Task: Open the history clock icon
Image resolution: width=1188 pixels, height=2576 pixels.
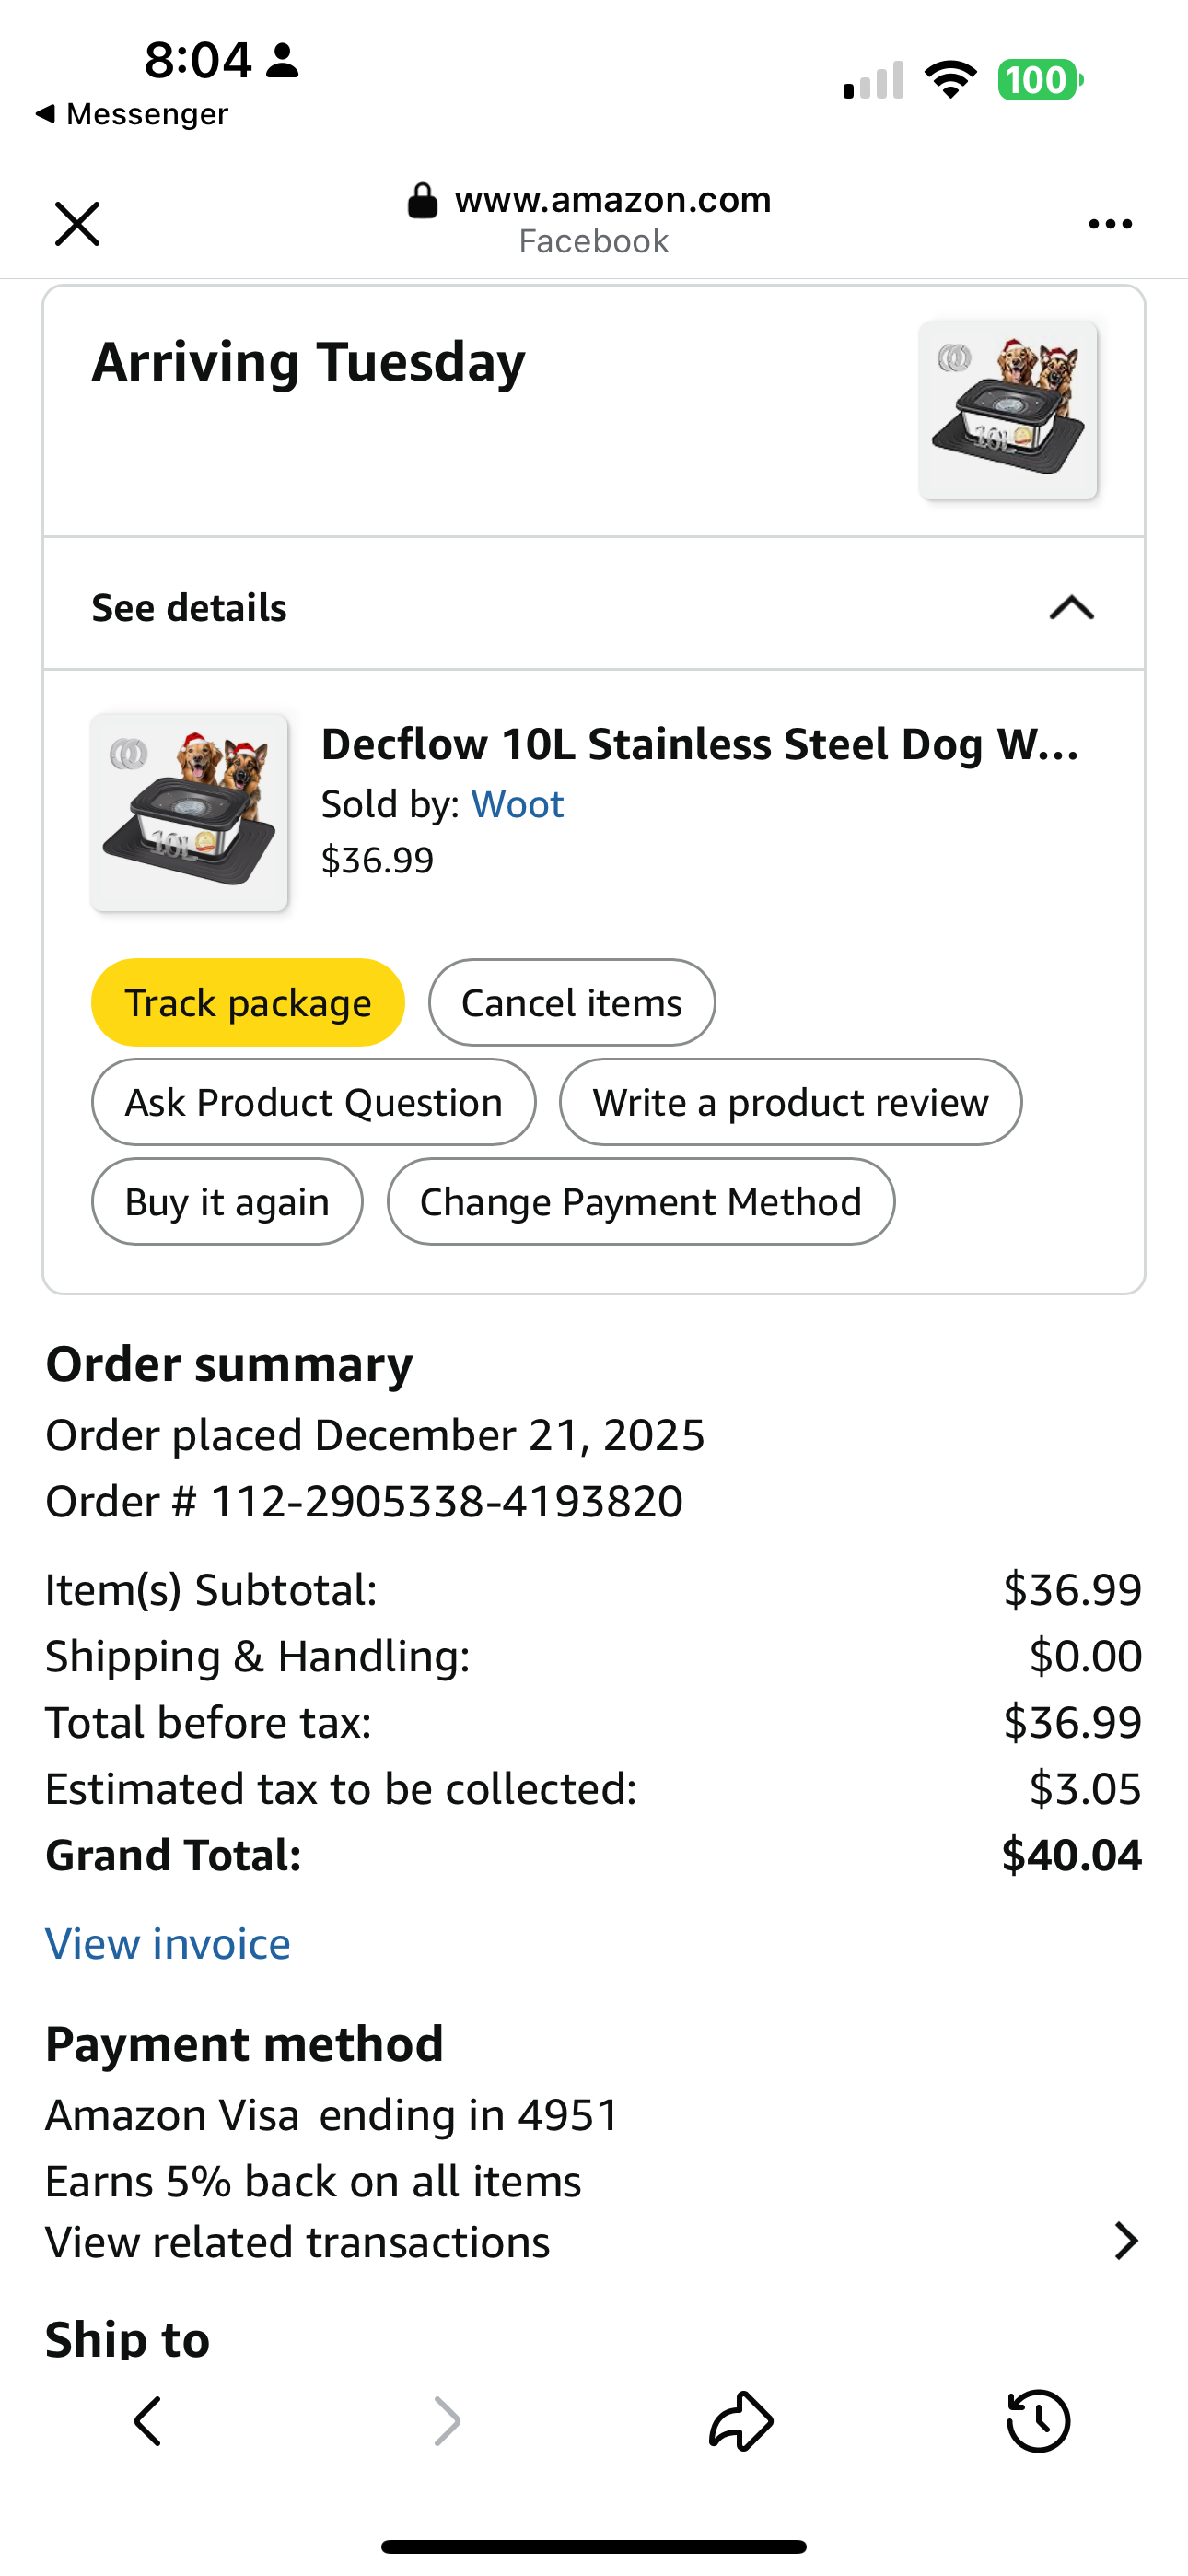Action: point(1038,2421)
